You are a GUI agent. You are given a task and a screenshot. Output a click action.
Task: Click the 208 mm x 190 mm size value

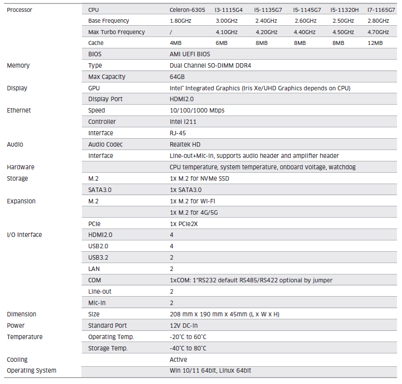(x=224, y=314)
